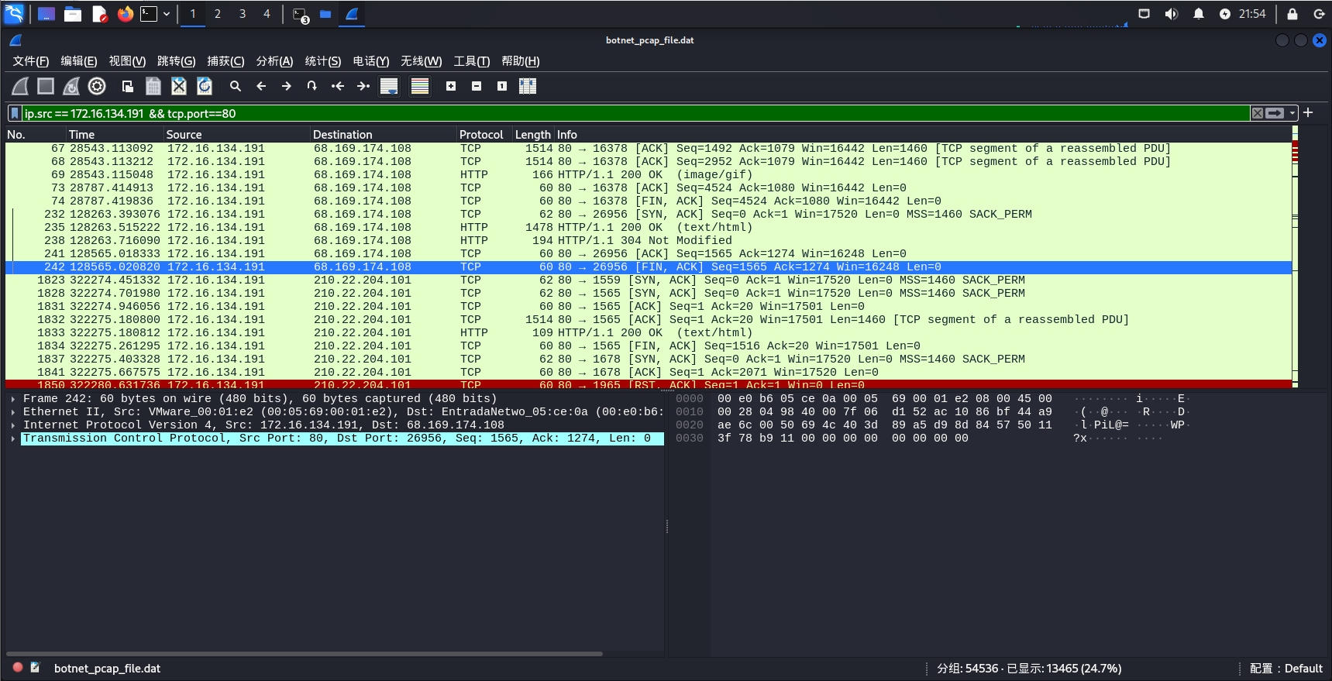Toggle packet list colorization

pyautogui.click(x=420, y=86)
